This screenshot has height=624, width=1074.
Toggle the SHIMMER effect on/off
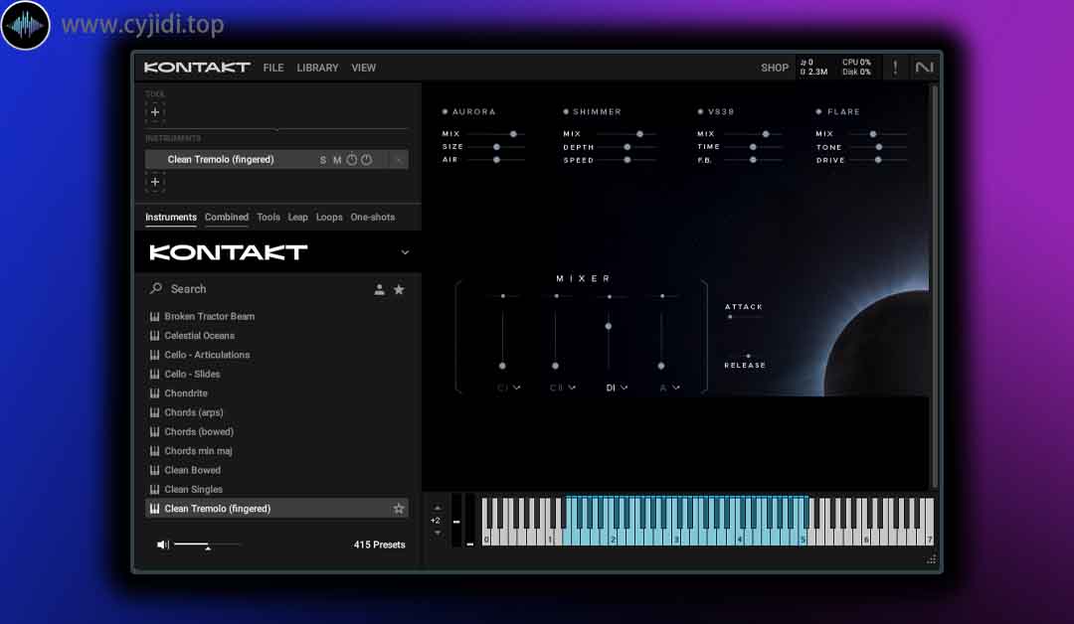[x=566, y=111]
